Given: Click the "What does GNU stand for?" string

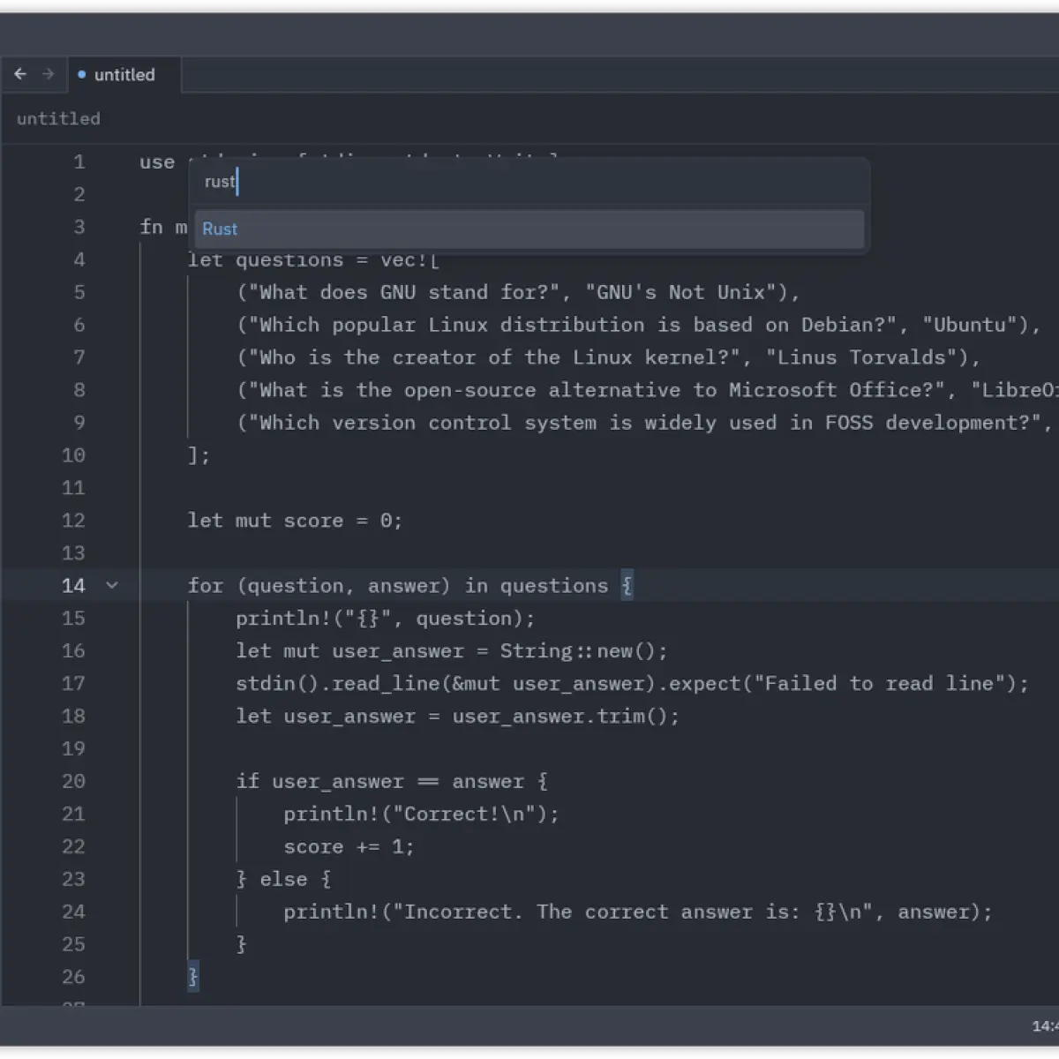Looking at the screenshot, I should coord(404,292).
